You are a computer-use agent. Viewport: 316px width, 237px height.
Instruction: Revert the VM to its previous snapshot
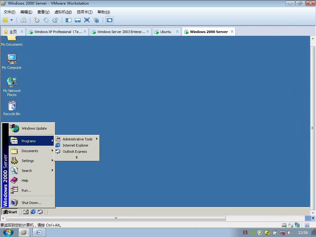point(46,20)
